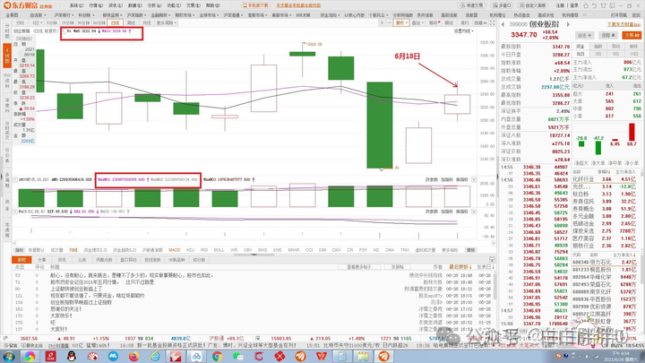
Task: Zoom in chart with plus icon
Action: [383, 23]
